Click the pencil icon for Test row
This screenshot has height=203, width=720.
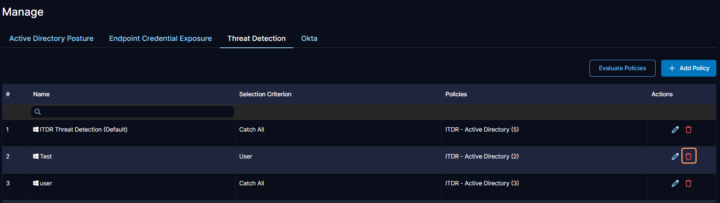point(675,156)
